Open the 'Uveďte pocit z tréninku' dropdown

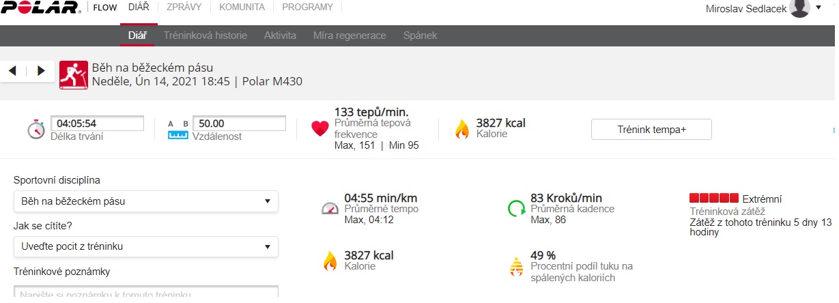pos(146,246)
